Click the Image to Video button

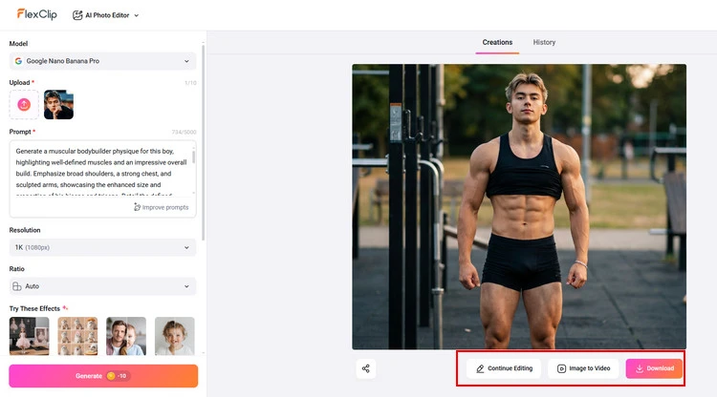click(583, 368)
